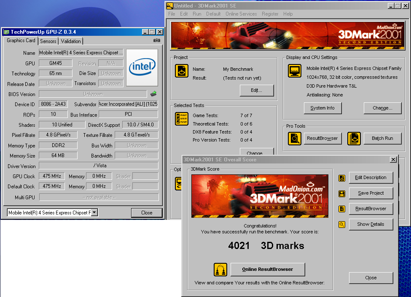Viewport: 411px width, 297px height.
Task: Click the GPU-Z screenshot camera icon
Action: [157, 40]
